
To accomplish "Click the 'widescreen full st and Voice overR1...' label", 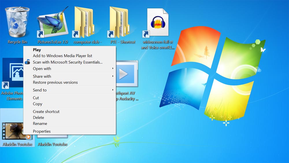I will click(x=158, y=45).
